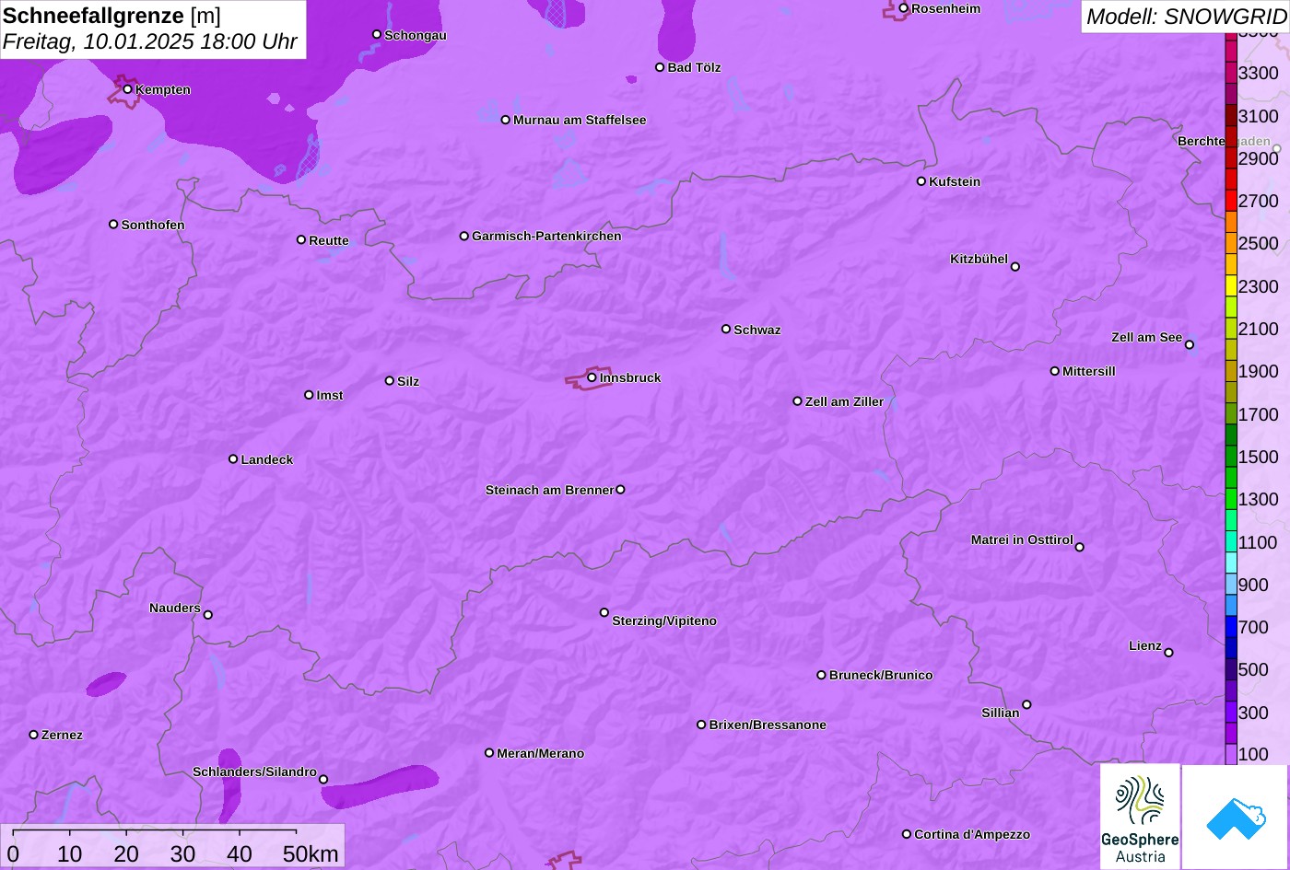The height and width of the screenshot is (870, 1290).
Task: Click the Bruneck/Brunico marker dot
Action: 822,675
